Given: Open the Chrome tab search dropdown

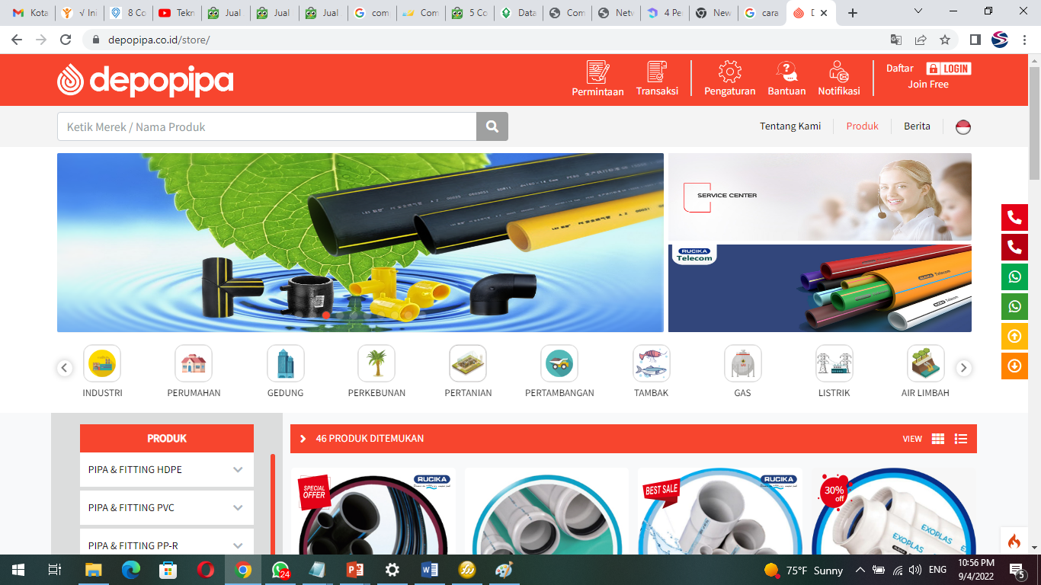Looking at the screenshot, I should click(918, 12).
